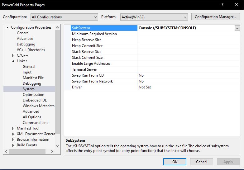Click the Cancel button
The height and width of the screenshot is (170, 244).
point(202,162)
